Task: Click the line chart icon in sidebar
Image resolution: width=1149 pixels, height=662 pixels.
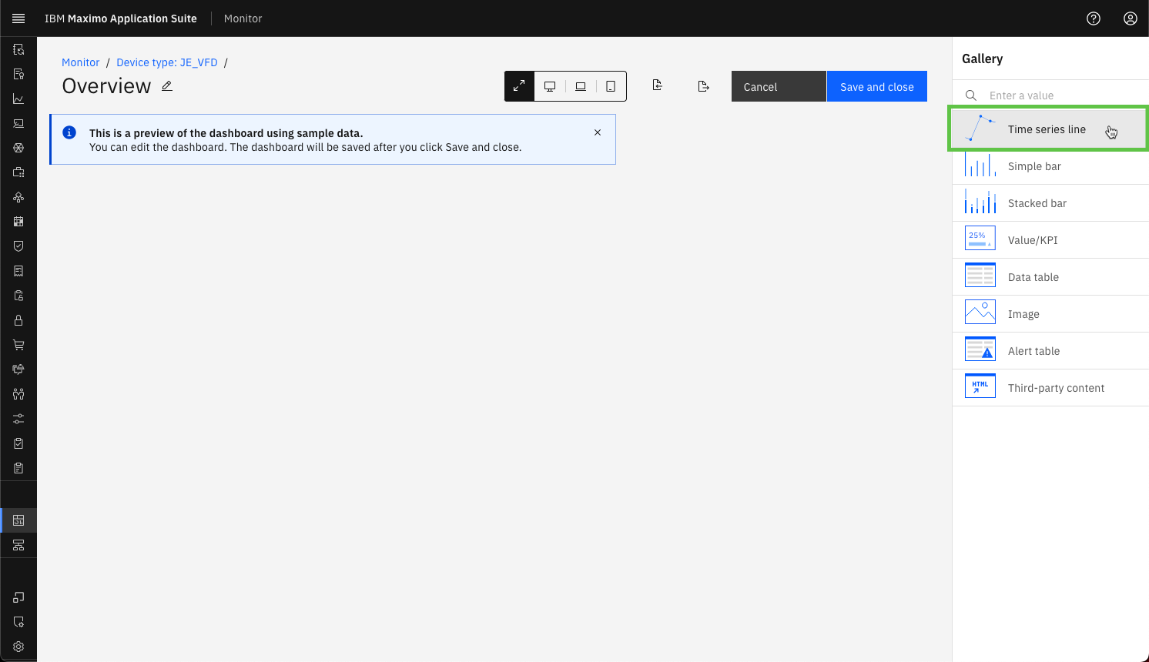Action: coord(18,99)
